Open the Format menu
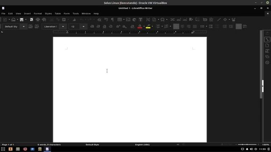The width and height of the screenshot is (271, 152). [x=38, y=14]
